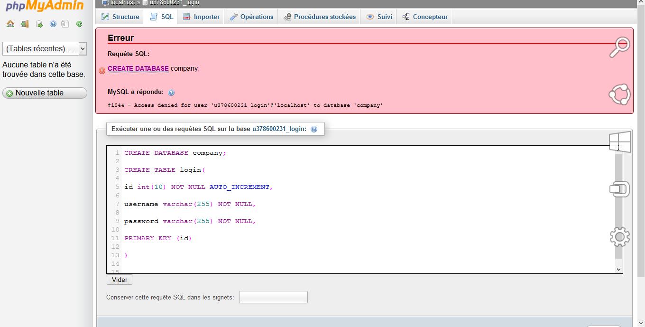Screen dimensions: 645x327
Task: Open the Suivi tab
Action: click(x=379, y=17)
